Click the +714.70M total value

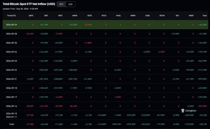[x=202, y=70]
